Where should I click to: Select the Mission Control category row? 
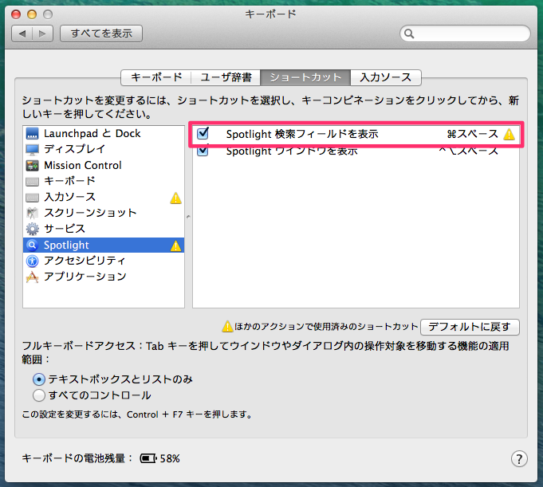click(104, 166)
